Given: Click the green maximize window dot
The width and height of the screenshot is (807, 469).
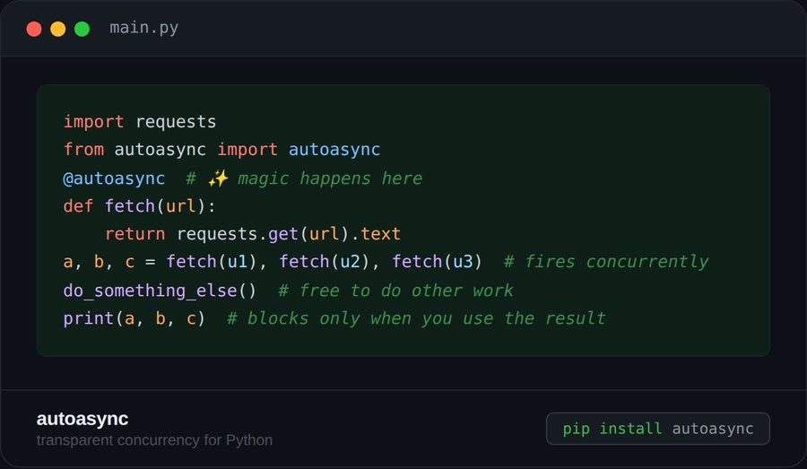Looking at the screenshot, I should pyautogui.click(x=82, y=29).
